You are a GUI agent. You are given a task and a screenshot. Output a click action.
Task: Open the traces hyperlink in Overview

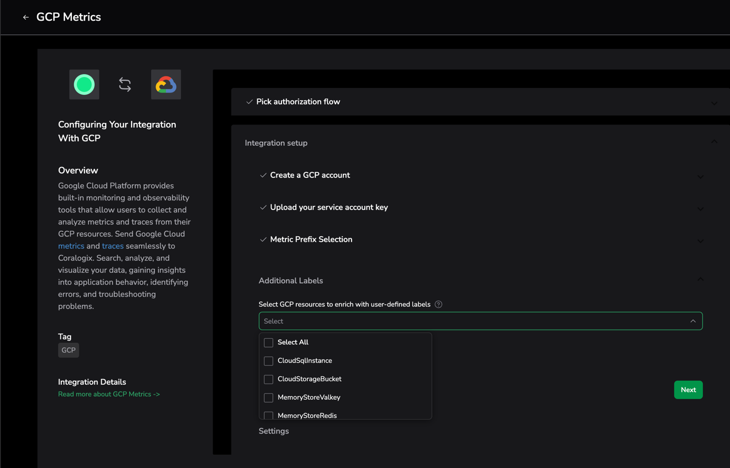[113, 246]
